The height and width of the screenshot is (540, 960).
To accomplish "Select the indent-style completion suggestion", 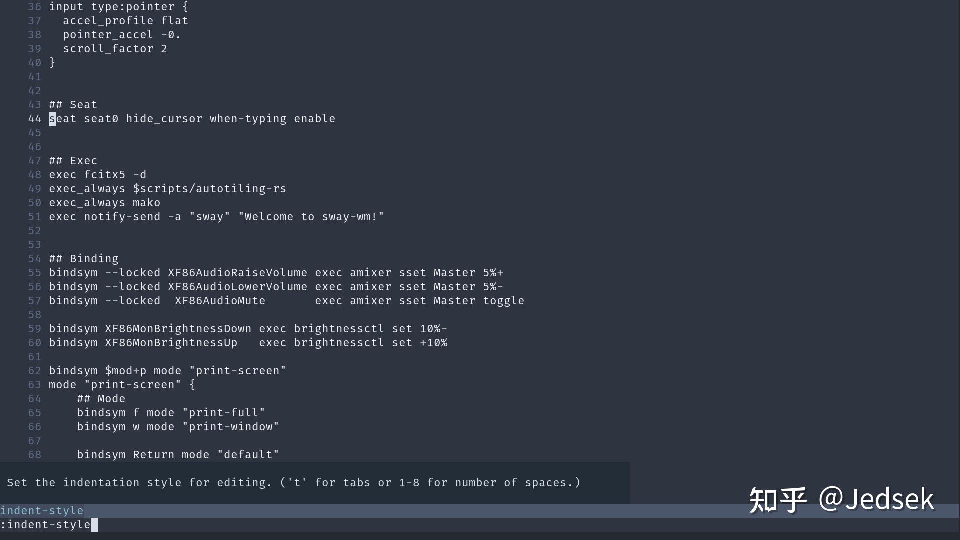I will pyautogui.click(x=42, y=510).
